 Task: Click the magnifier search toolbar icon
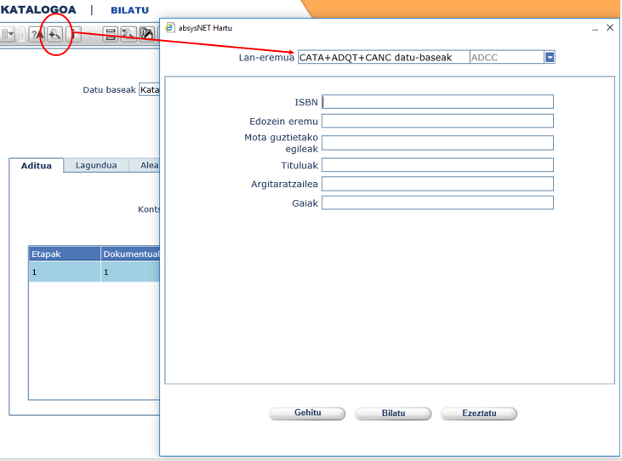pyautogui.click(x=127, y=34)
